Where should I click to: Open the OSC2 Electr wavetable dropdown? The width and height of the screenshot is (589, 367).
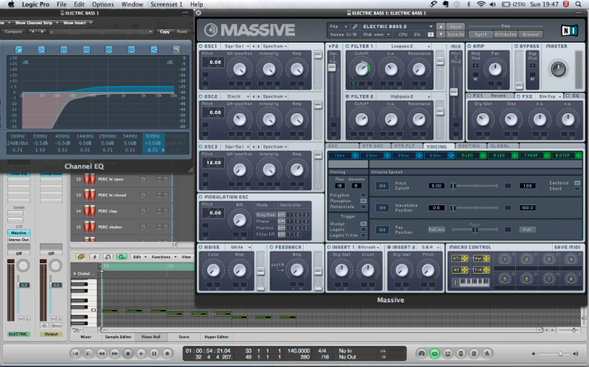(237, 96)
